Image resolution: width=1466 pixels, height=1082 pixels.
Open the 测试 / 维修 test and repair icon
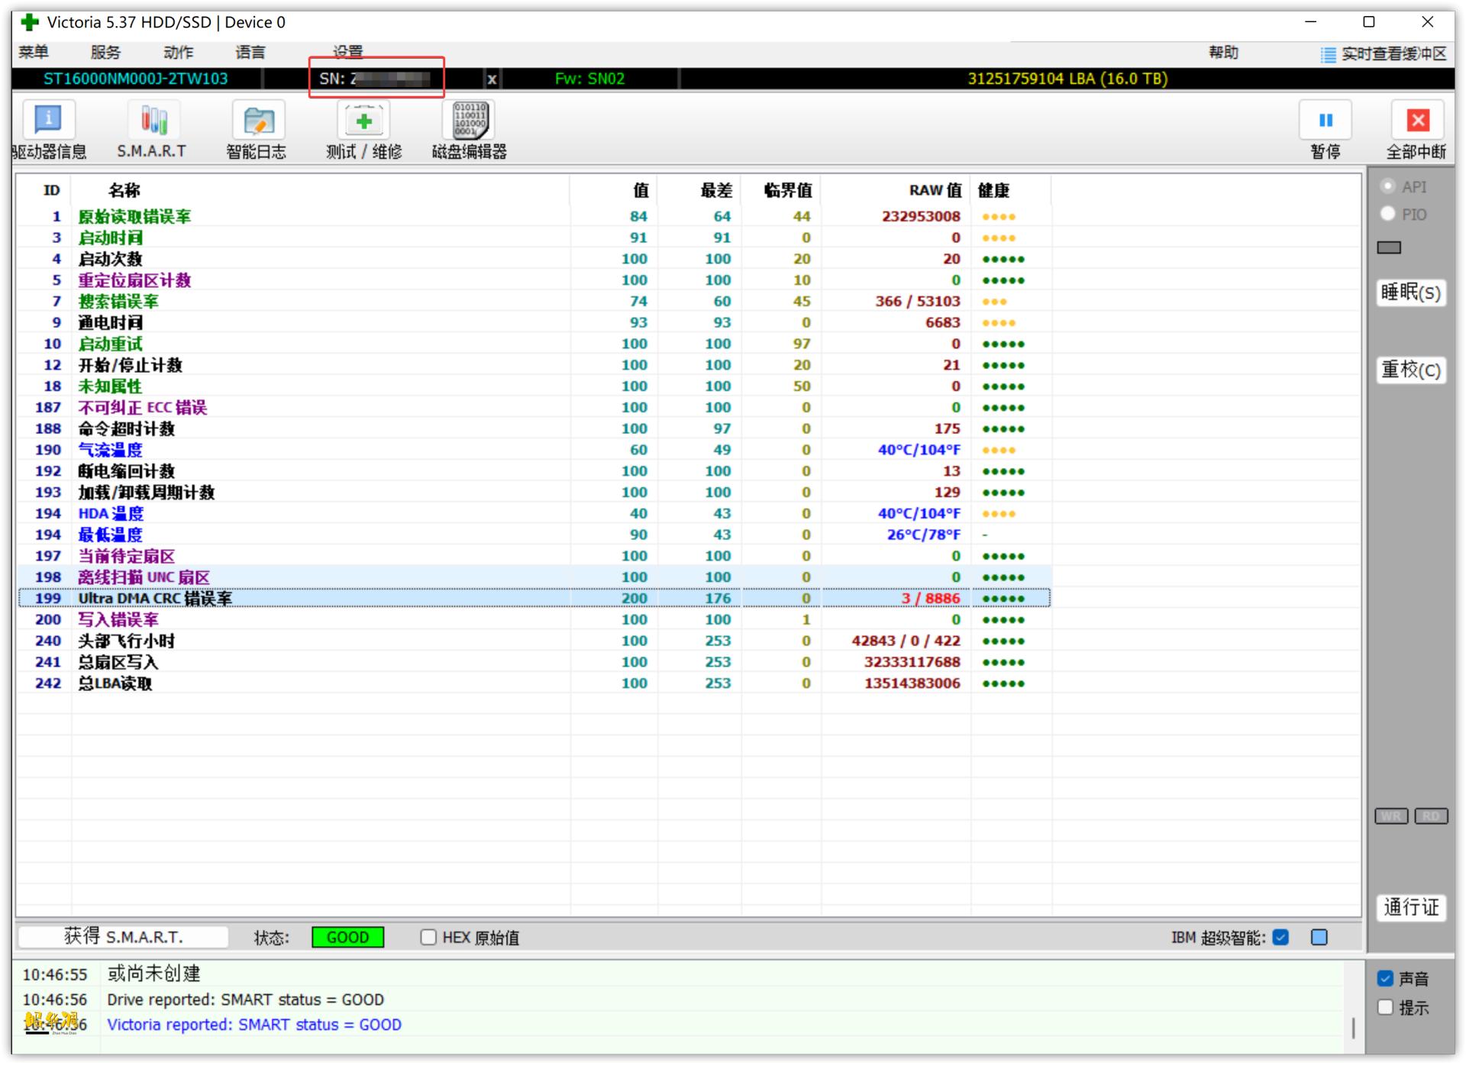click(x=363, y=121)
